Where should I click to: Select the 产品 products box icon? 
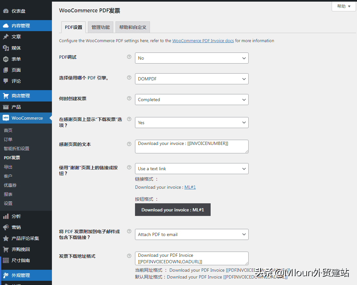click(6, 107)
